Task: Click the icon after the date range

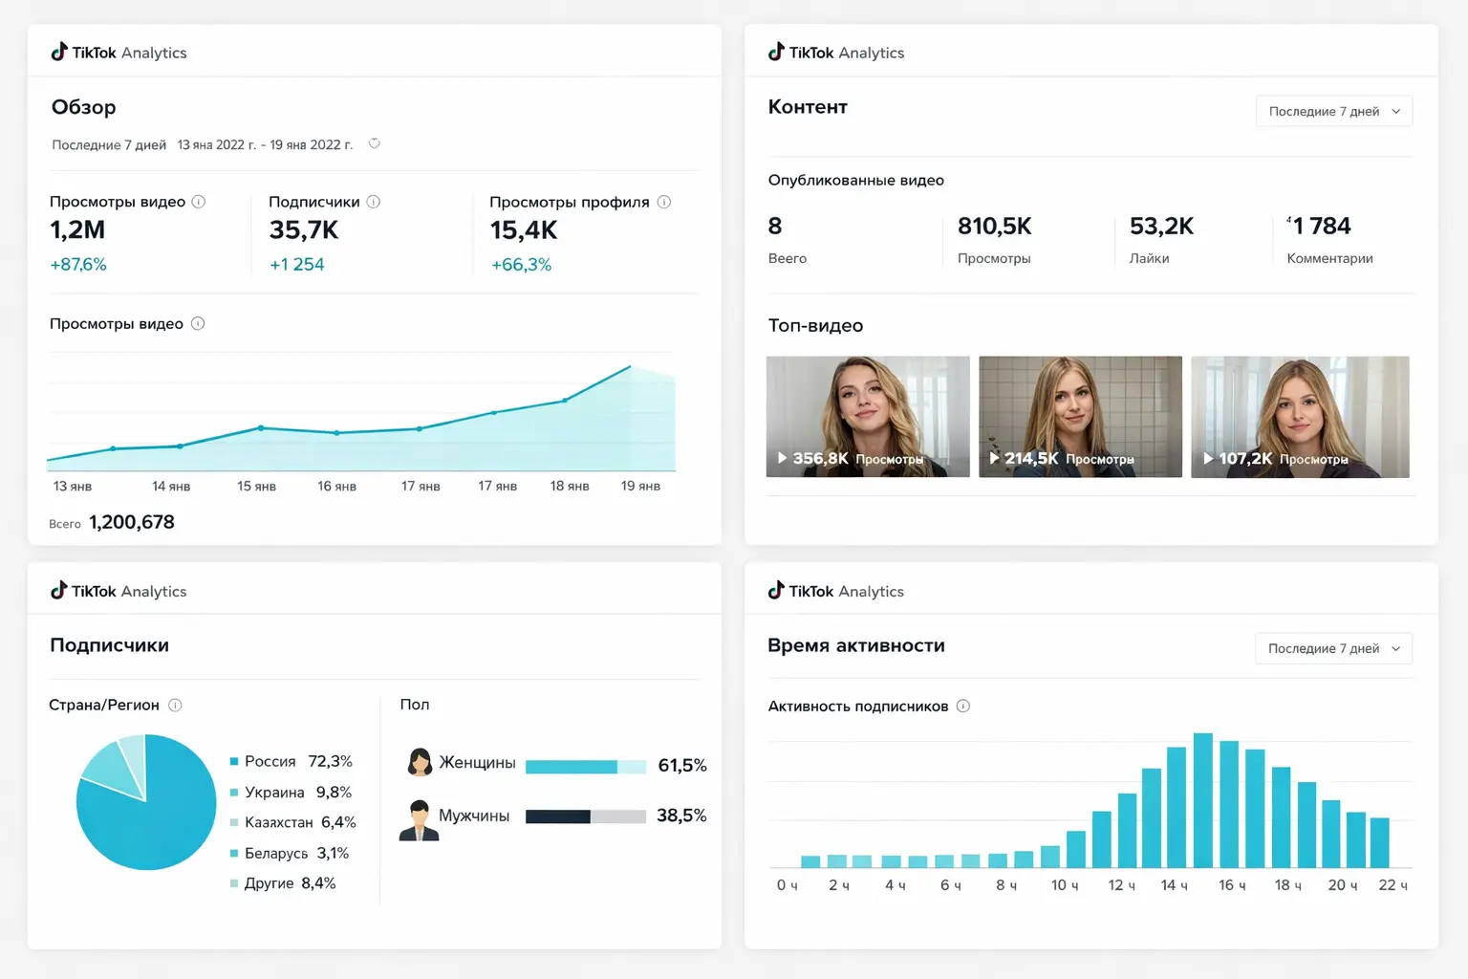Action: [375, 144]
